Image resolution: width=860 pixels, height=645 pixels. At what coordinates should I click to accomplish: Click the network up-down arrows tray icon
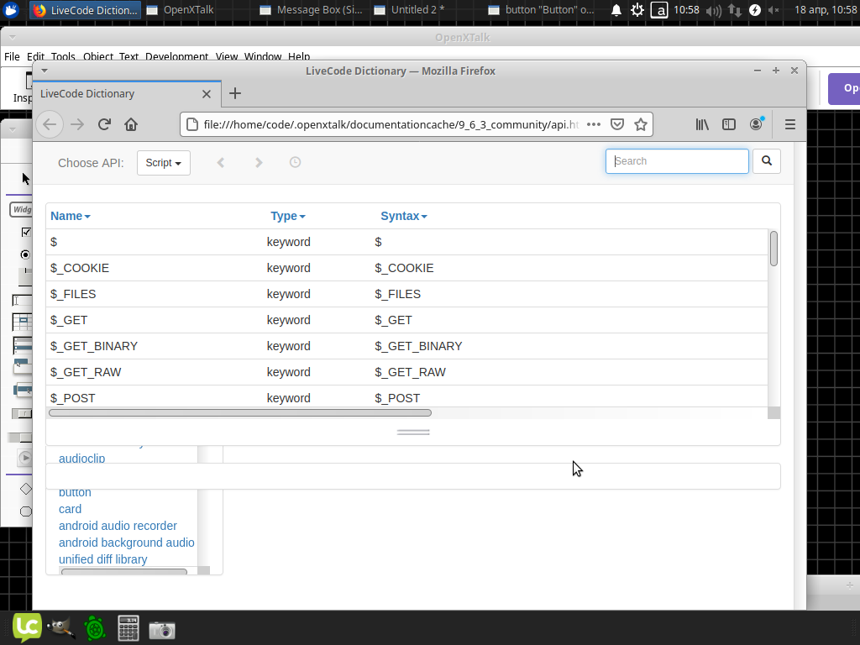tap(734, 10)
